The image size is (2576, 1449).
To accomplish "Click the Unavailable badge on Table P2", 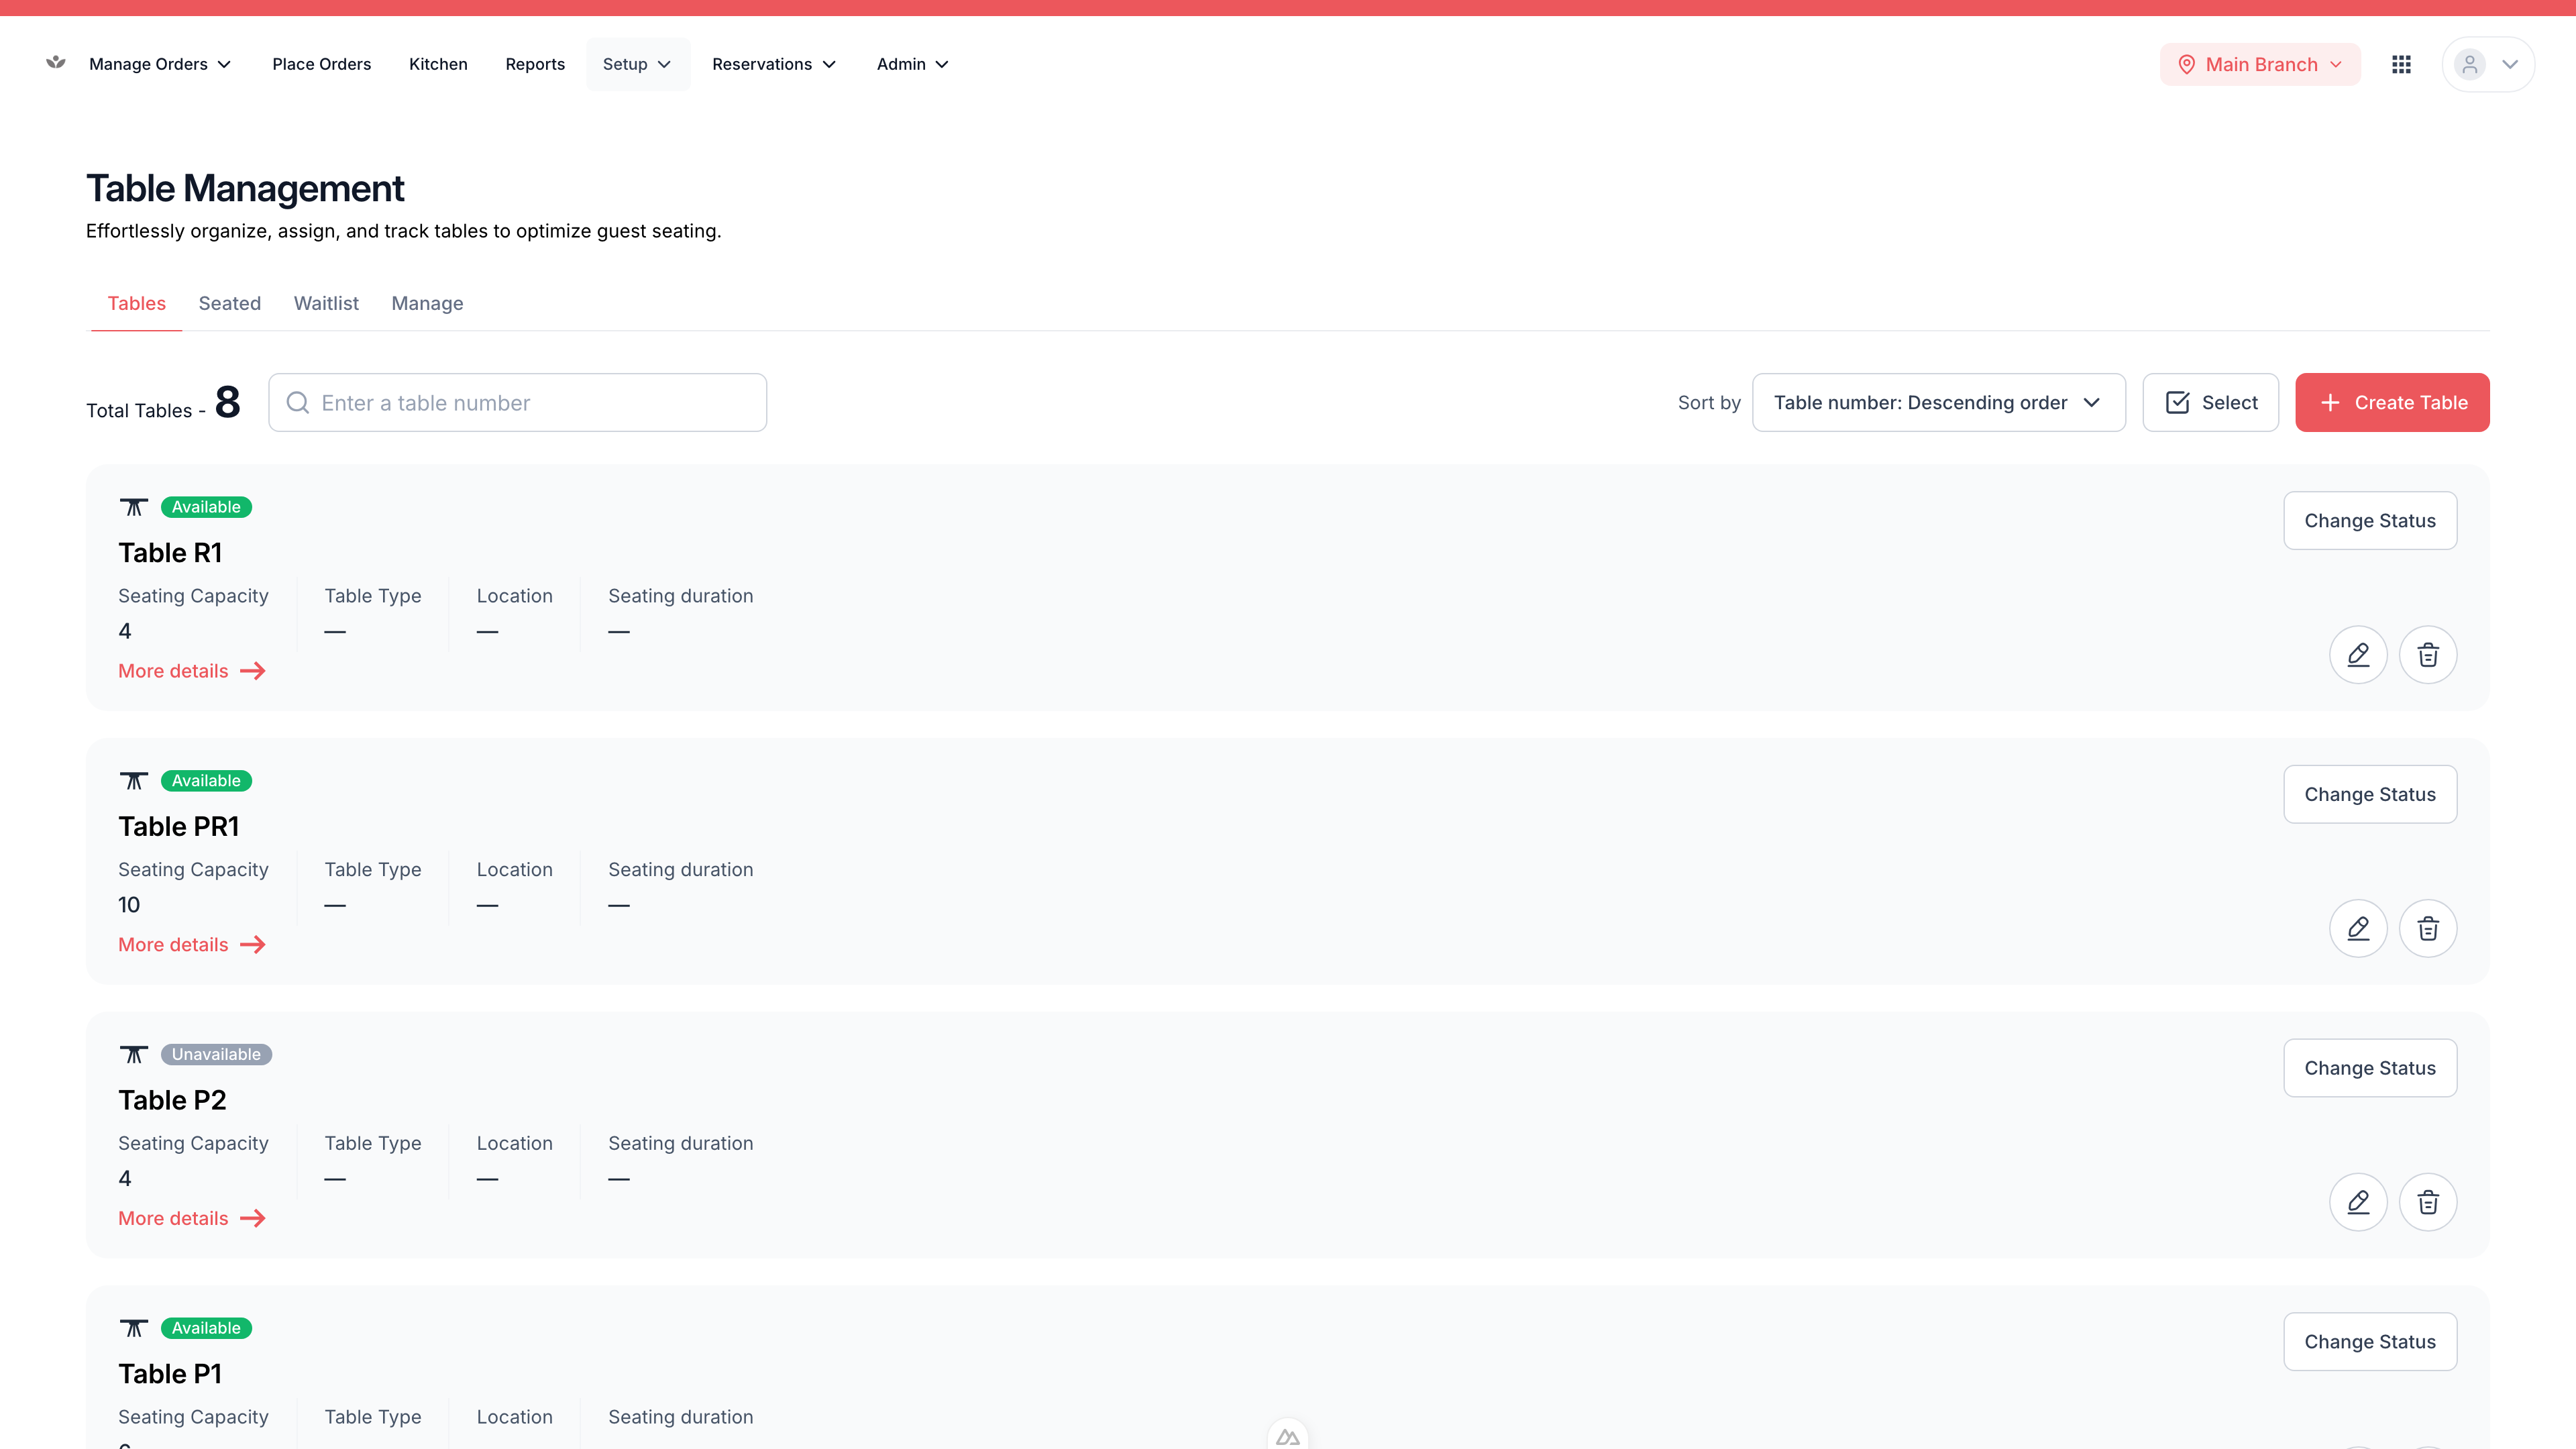I will [216, 1054].
